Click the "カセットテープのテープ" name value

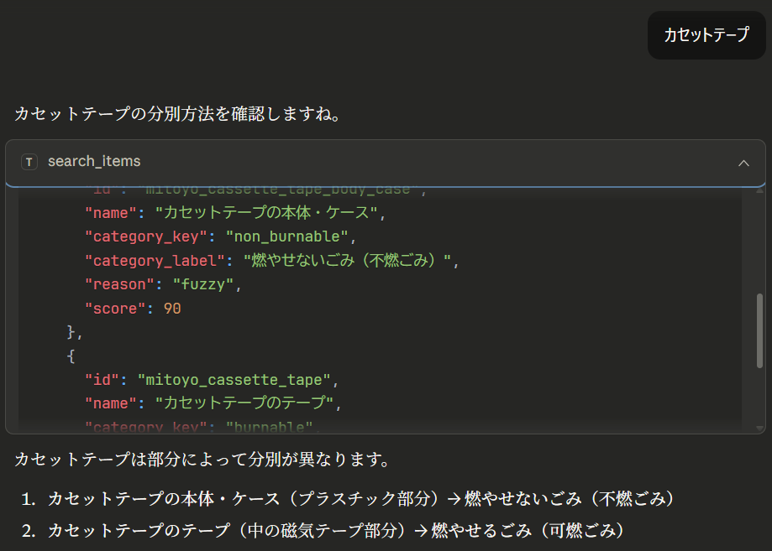tap(244, 403)
